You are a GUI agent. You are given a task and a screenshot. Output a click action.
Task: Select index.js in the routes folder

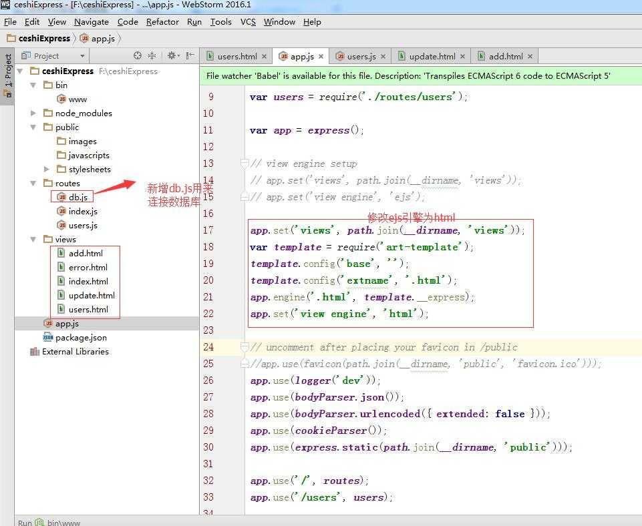coord(77,211)
